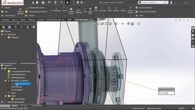Image resolution: width=195 pixels, height=110 pixels.
Task: Switch to the Assembly tab
Action: [x=5, y=20]
